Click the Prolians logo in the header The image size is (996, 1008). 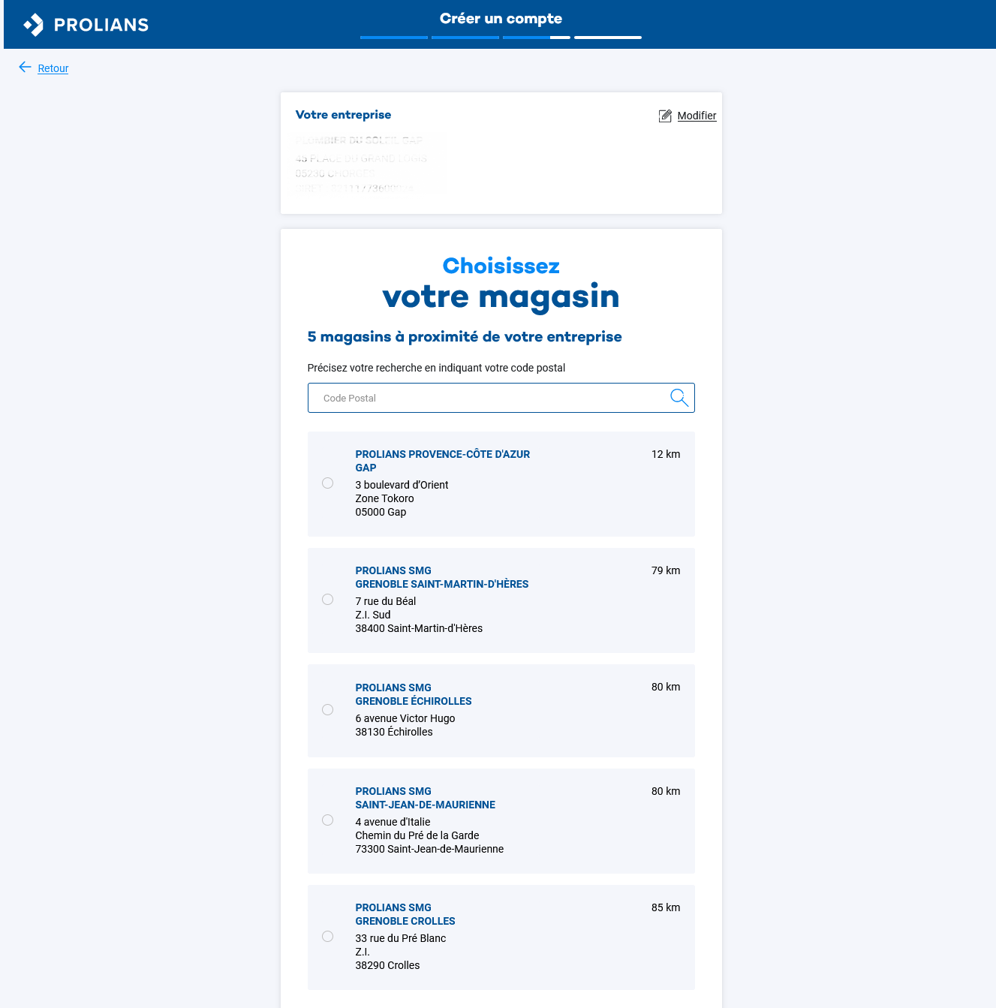(x=86, y=25)
